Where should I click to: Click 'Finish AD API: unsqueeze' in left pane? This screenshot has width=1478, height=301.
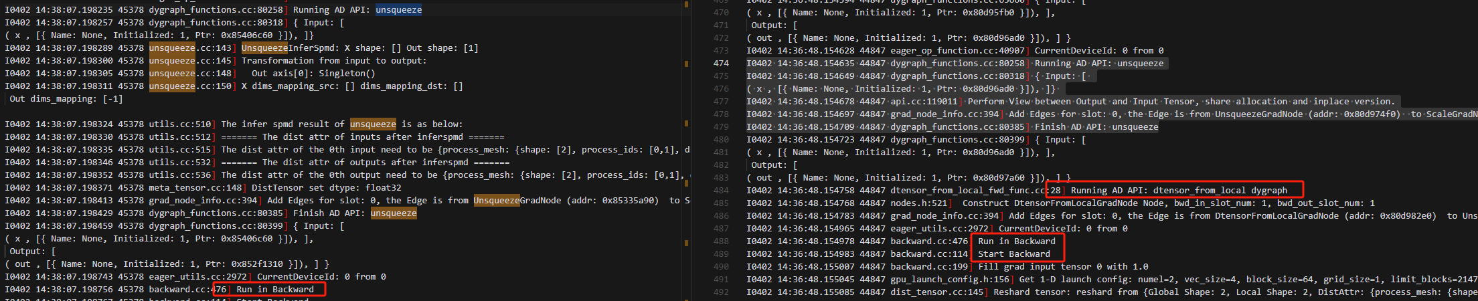tap(354, 213)
